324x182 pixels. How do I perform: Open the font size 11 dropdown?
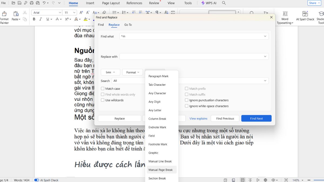tap(74, 12)
